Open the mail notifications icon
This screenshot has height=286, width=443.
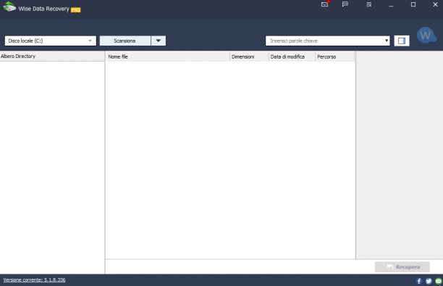point(325,4)
